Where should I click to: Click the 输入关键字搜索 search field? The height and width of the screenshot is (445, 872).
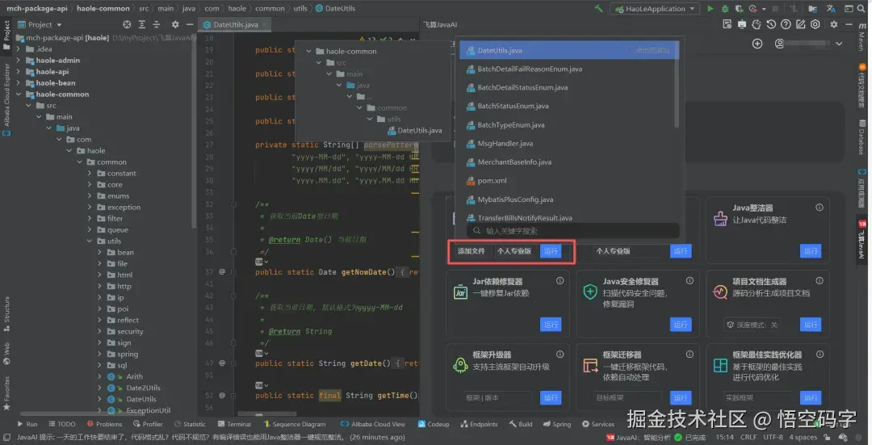coord(572,231)
